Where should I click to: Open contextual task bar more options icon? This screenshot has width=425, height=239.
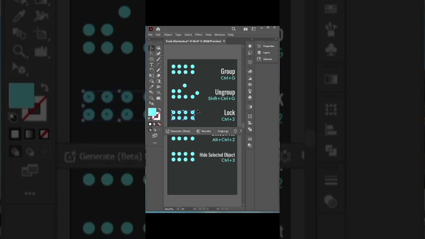tap(235, 131)
